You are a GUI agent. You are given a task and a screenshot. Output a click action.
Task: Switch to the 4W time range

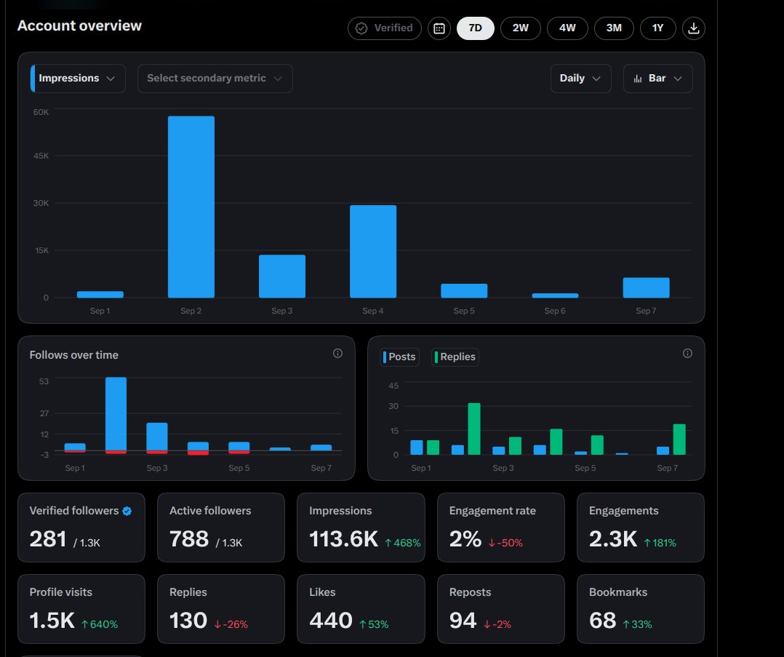pyautogui.click(x=567, y=28)
